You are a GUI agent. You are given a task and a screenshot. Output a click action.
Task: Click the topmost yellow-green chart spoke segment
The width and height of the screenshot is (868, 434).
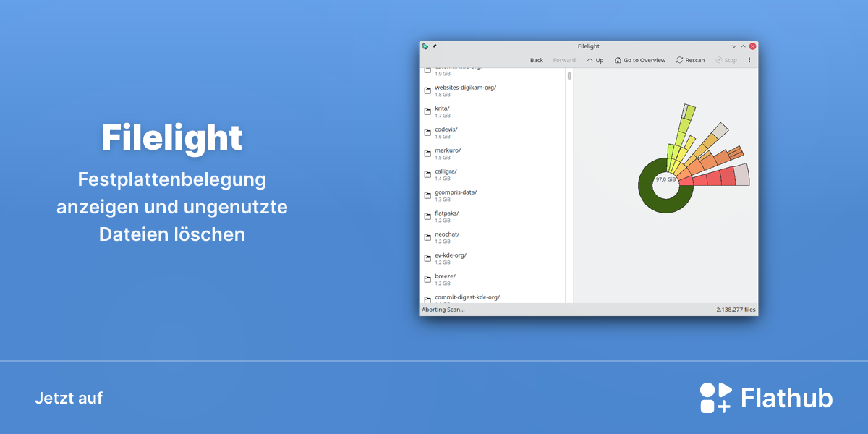tap(689, 111)
